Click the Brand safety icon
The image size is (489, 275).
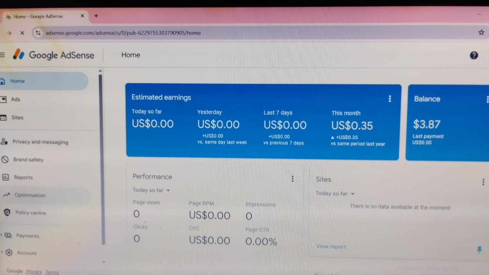pos(5,159)
